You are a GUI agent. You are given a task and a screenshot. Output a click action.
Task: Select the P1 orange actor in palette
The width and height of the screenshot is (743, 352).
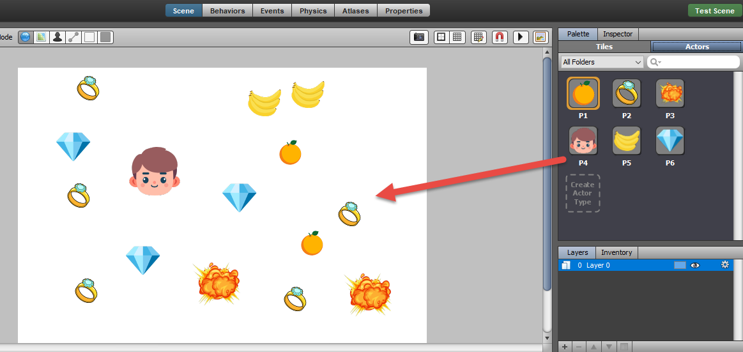(x=583, y=93)
